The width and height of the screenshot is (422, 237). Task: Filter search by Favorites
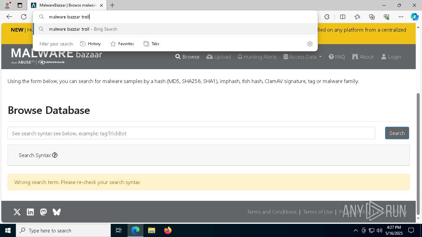122,44
